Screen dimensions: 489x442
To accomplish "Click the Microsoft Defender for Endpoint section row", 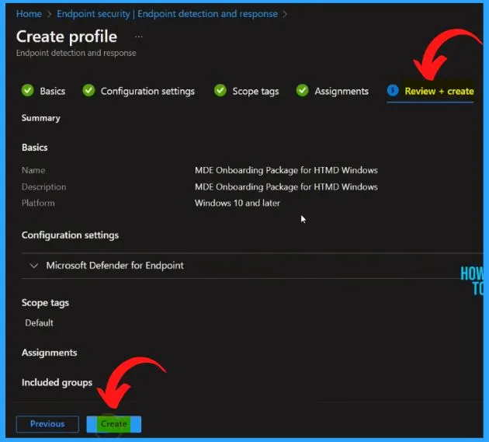I will point(252,266).
